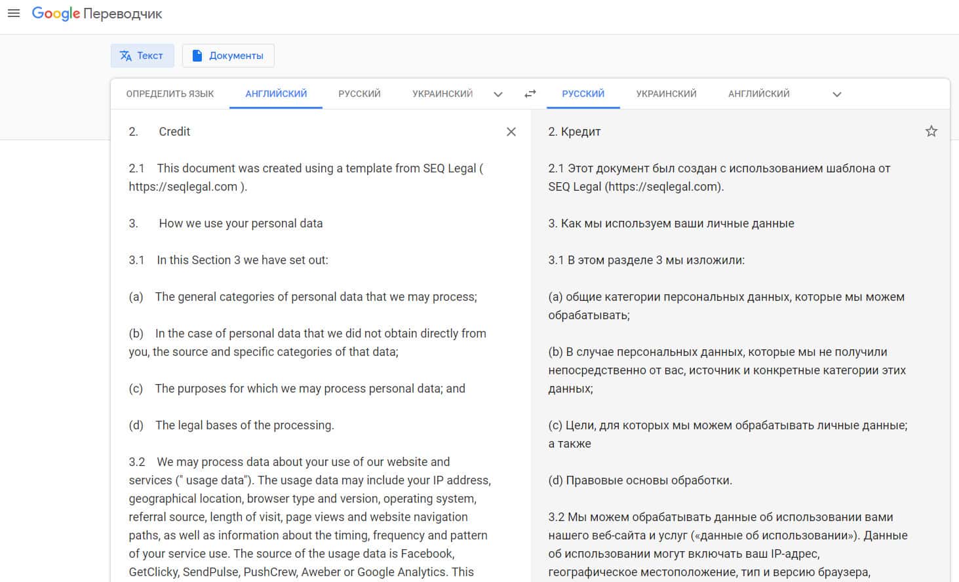This screenshot has height=582, width=959.
Task: Select УКРАИНСКИЙ as source language
Action: click(x=442, y=94)
